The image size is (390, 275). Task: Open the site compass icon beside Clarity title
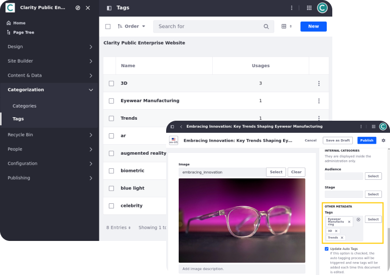(x=77, y=8)
